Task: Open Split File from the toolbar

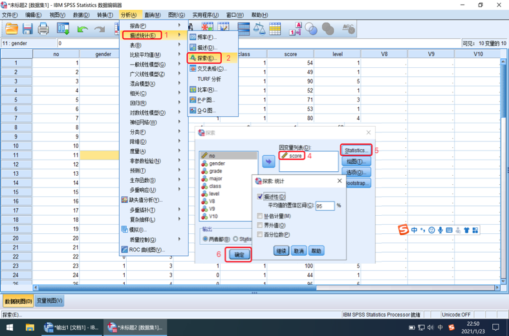Action: click(x=243, y=28)
